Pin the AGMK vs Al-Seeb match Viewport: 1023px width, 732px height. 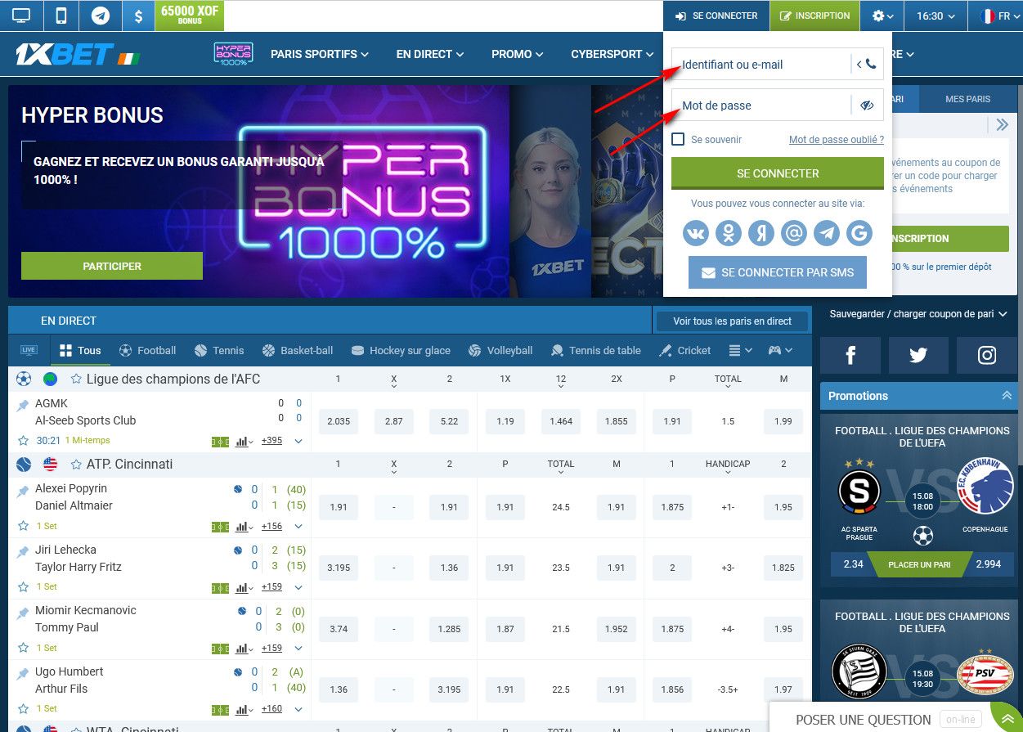pyautogui.click(x=23, y=405)
